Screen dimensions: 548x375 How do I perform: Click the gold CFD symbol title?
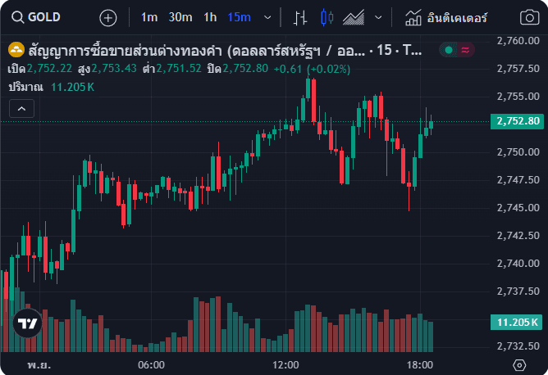pos(225,51)
